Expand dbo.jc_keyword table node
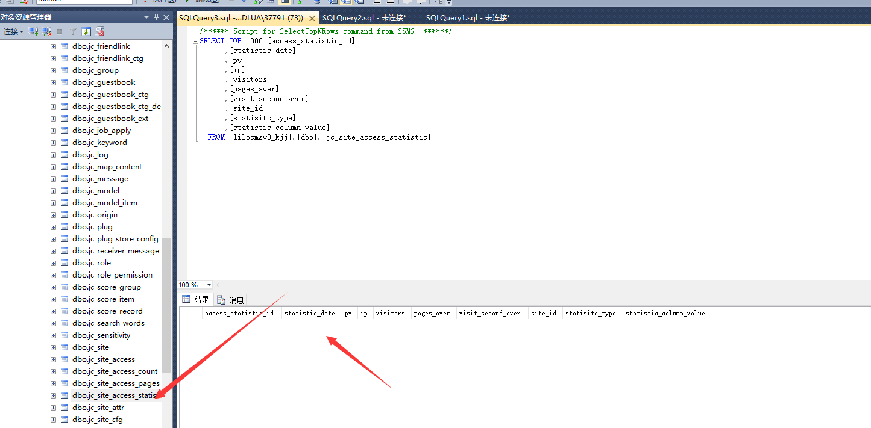Viewport: 871px width, 428px height. click(53, 143)
